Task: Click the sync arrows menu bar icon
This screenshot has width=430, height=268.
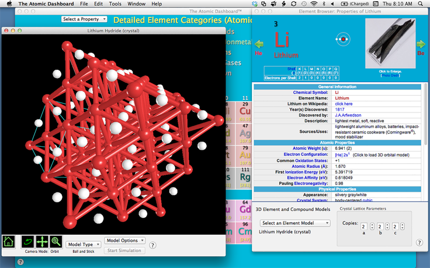Action: [x=294, y=3]
